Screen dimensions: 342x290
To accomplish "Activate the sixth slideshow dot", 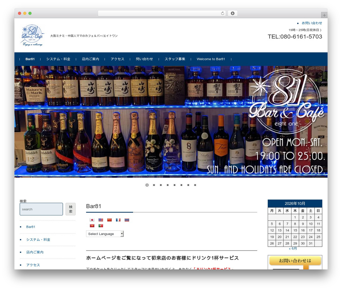I will [181, 185].
